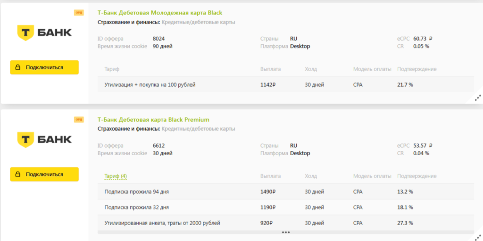Click Страхование и финансы in Молодежная offer
The width and height of the screenshot is (483, 241).
click(x=128, y=22)
